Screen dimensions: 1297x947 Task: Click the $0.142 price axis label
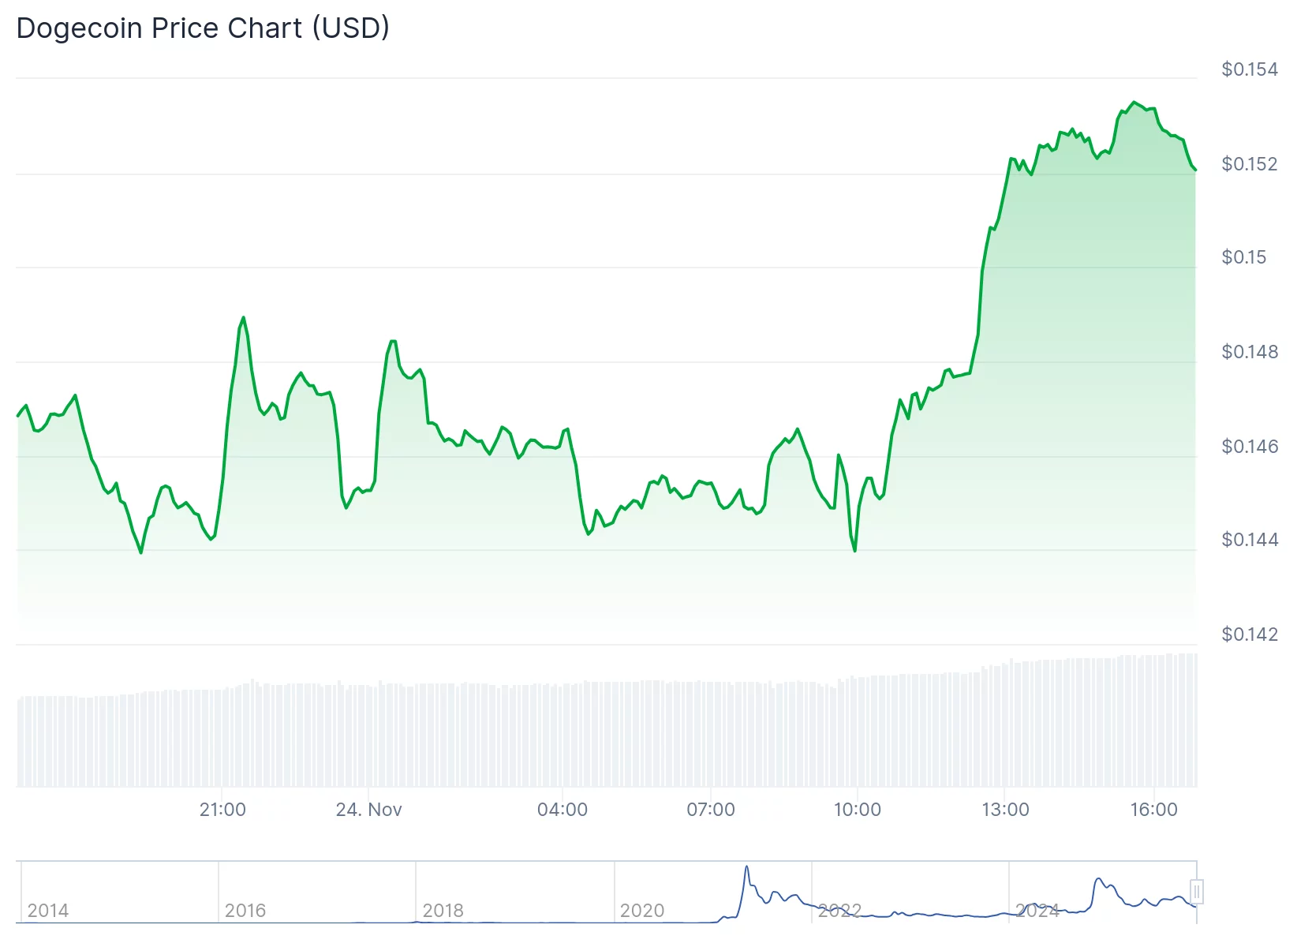[x=1250, y=634]
